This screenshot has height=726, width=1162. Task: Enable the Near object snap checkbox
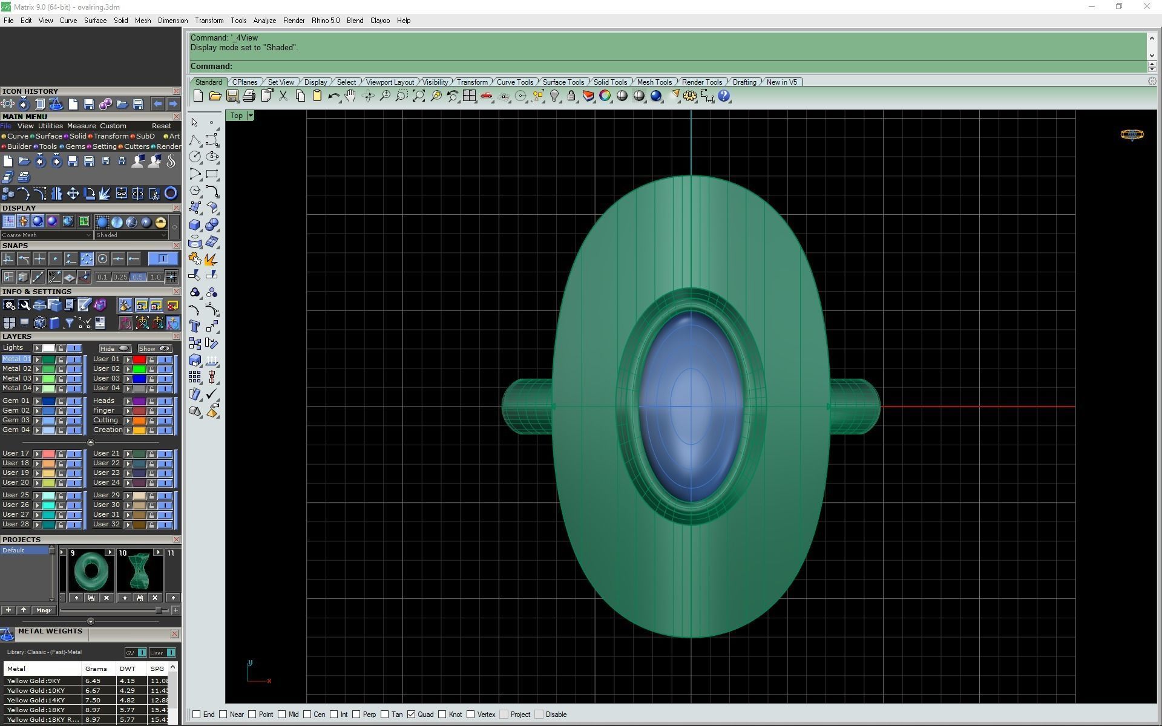pyautogui.click(x=223, y=715)
